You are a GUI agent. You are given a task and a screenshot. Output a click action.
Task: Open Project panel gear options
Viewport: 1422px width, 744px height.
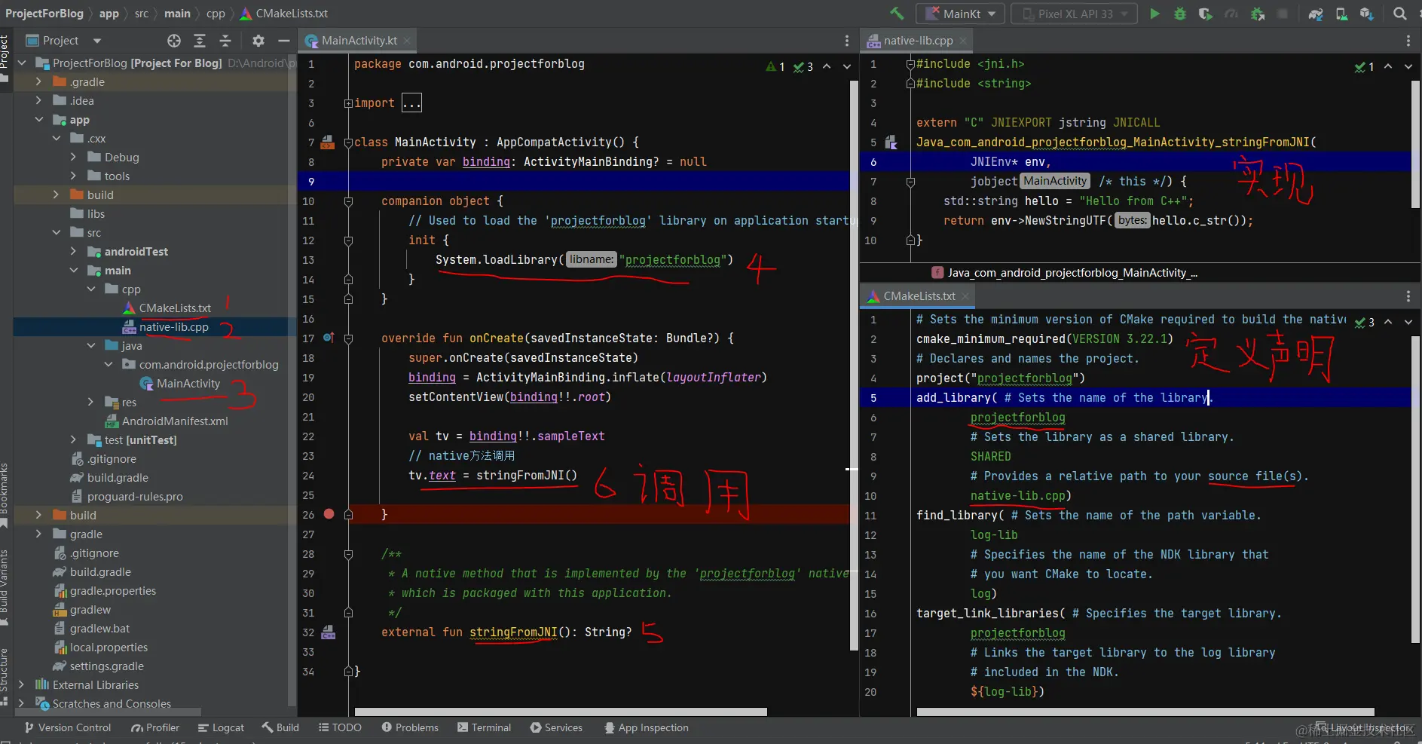pos(258,41)
